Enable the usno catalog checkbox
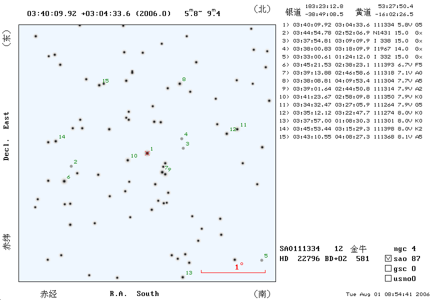 pos(388,278)
